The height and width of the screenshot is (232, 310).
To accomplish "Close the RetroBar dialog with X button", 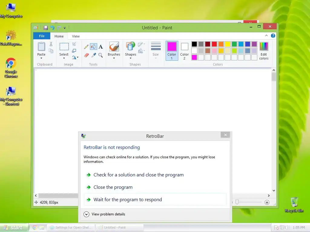I will point(225,135).
